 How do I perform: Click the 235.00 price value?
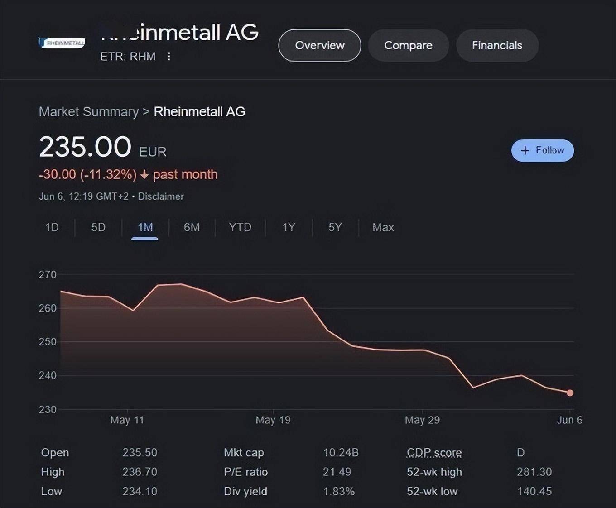coord(85,147)
